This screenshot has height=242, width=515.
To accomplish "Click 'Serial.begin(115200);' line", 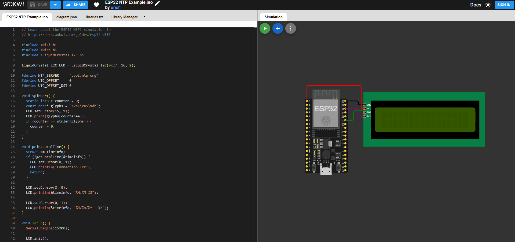I will click(x=48, y=228).
